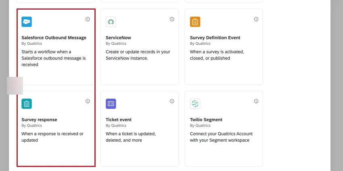Select the Salesforce Outbound Message title

54,38
